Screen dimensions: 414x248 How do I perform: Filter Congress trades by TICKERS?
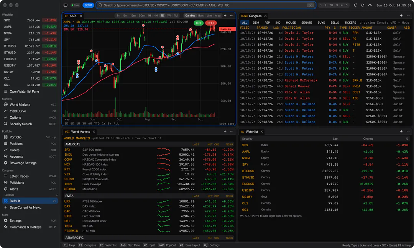[350, 23]
